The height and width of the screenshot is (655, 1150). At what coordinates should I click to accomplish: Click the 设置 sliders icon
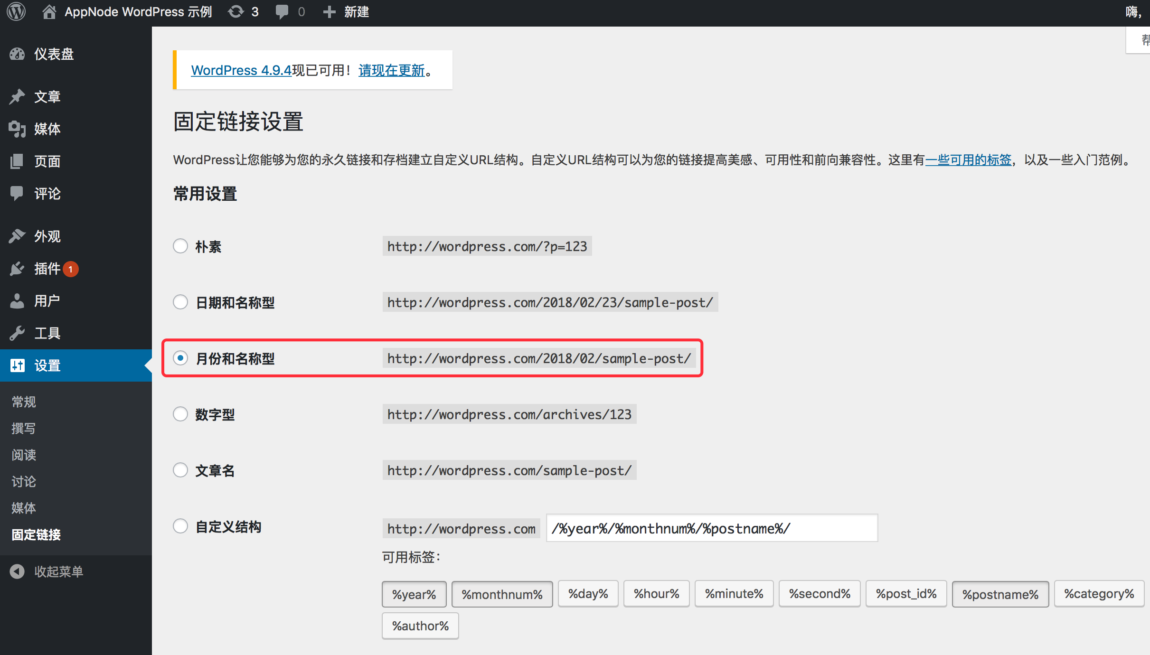coord(17,365)
